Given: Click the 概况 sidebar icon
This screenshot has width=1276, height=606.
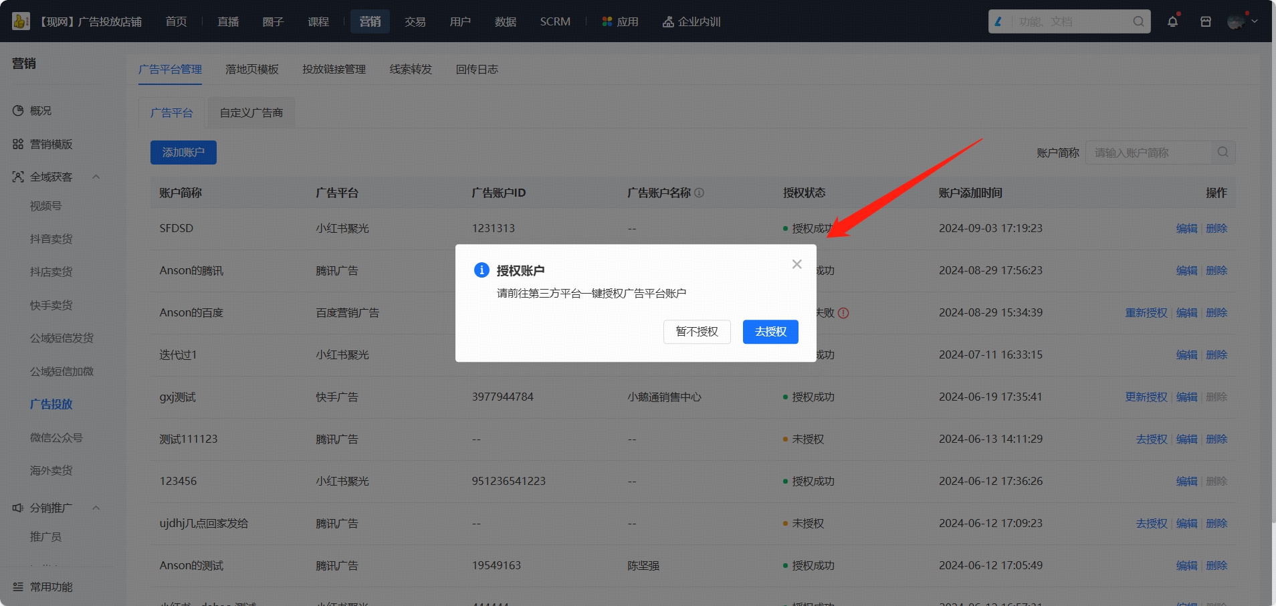Looking at the screenshot, I should tap(18, 110).
